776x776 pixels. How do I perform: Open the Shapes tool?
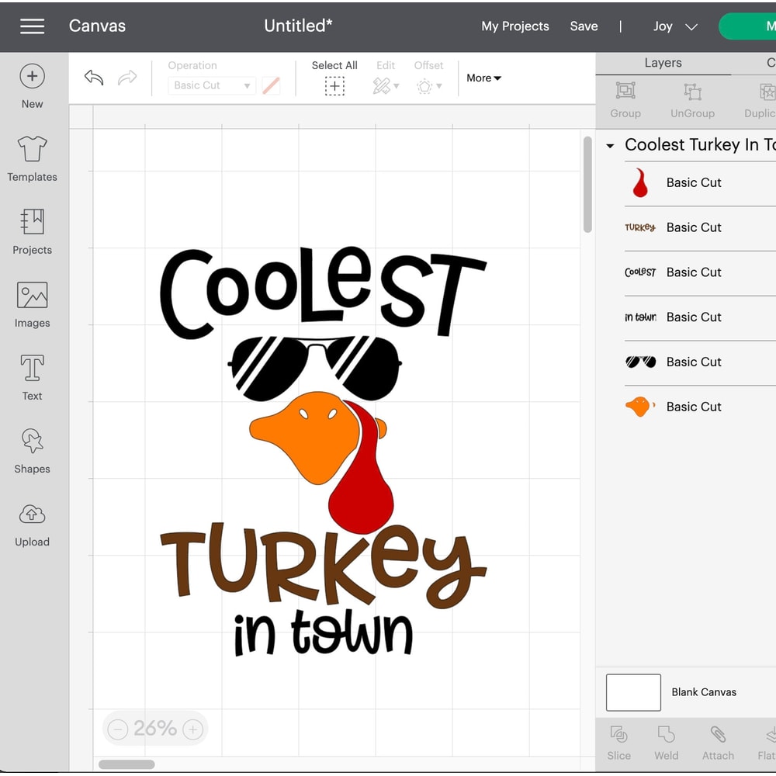pyautogui.click(x=32, y=450)
